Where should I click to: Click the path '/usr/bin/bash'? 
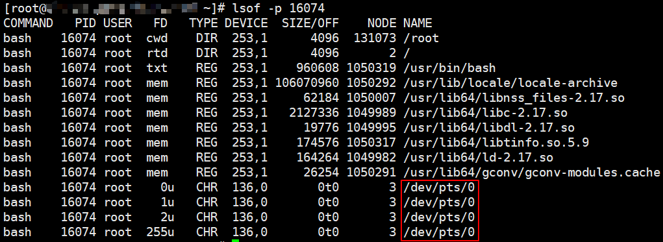(x=449, y=68)
